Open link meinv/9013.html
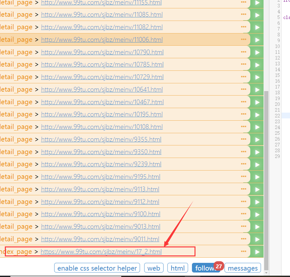290x277 pixels. pos(101,227)
